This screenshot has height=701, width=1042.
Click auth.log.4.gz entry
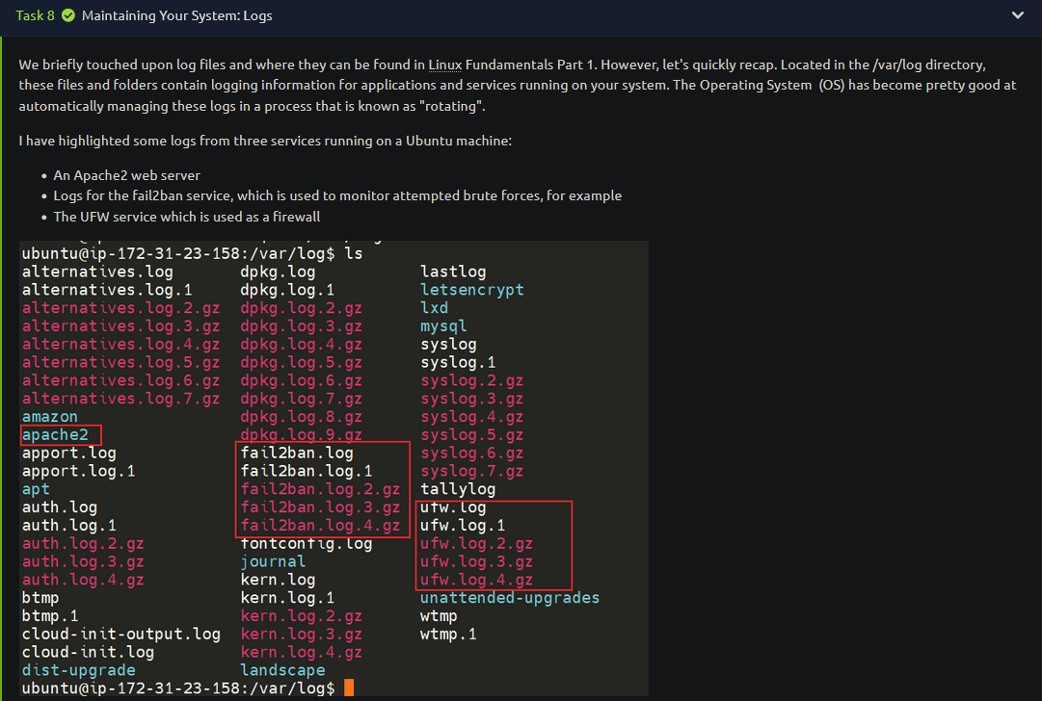click(x=83, y=580)
